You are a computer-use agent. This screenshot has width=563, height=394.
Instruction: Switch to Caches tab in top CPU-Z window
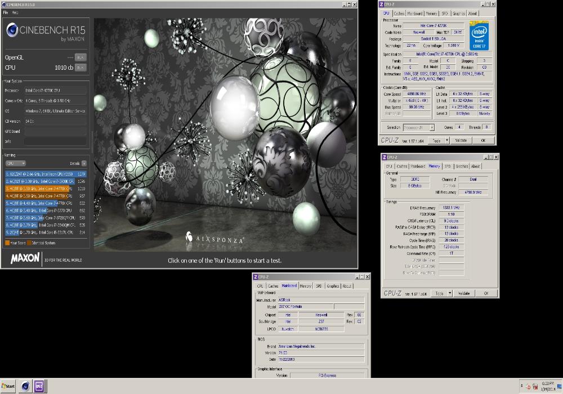[x=399, y=14]
